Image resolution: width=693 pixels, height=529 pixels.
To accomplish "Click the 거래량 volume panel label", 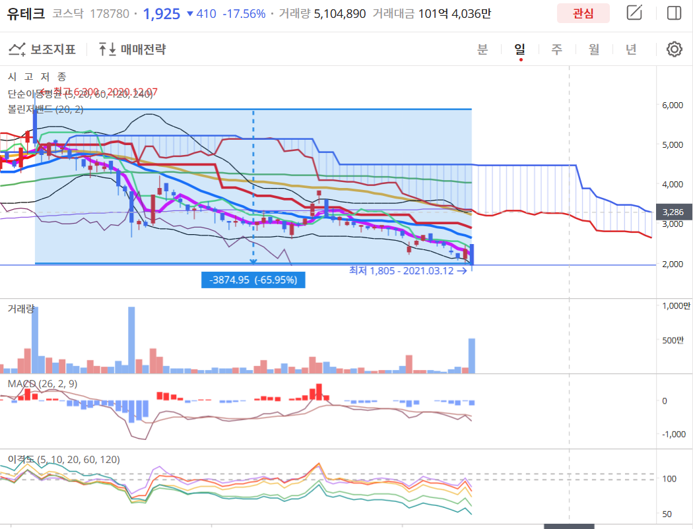I will pyautogui.click(x=20, y=309).
